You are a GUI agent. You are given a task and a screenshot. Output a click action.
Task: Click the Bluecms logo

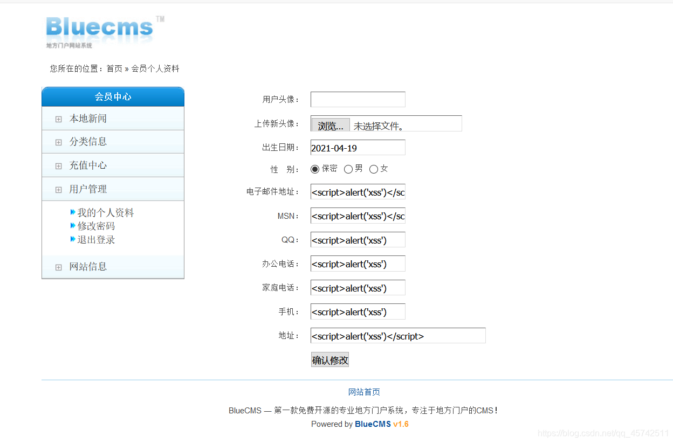104,32
